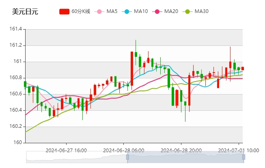The width and height of the screenshot is (265, 168).
Task: Click the 160.6 y-axis label
Action: click(16, 94)
